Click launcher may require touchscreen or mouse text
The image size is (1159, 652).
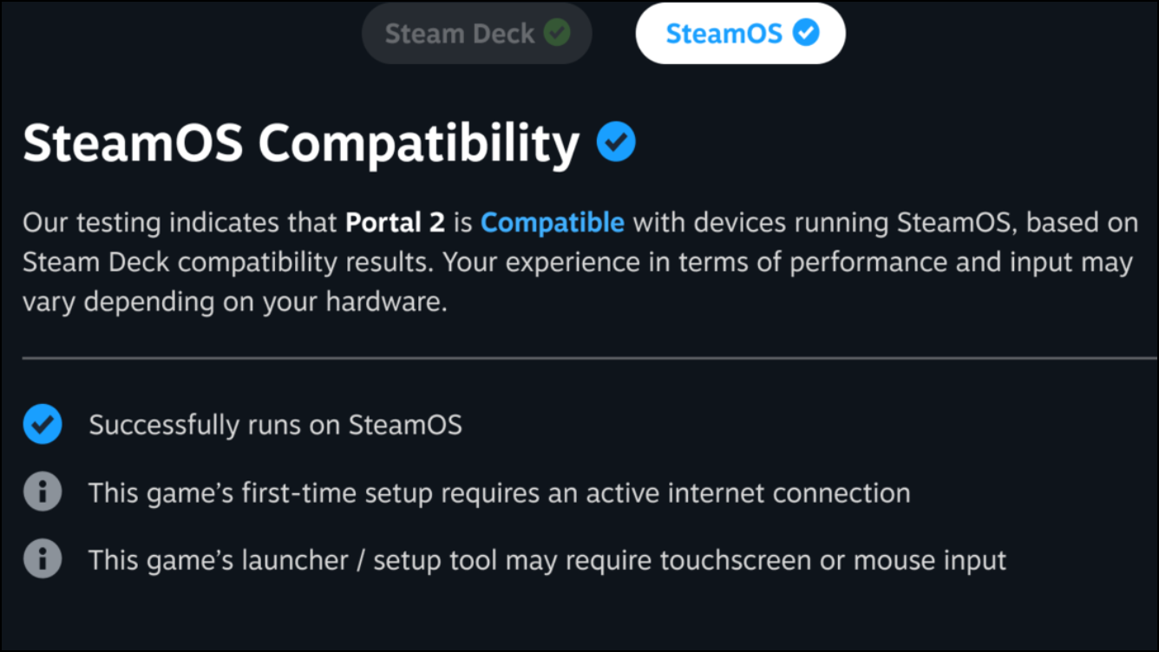(547, 560)
